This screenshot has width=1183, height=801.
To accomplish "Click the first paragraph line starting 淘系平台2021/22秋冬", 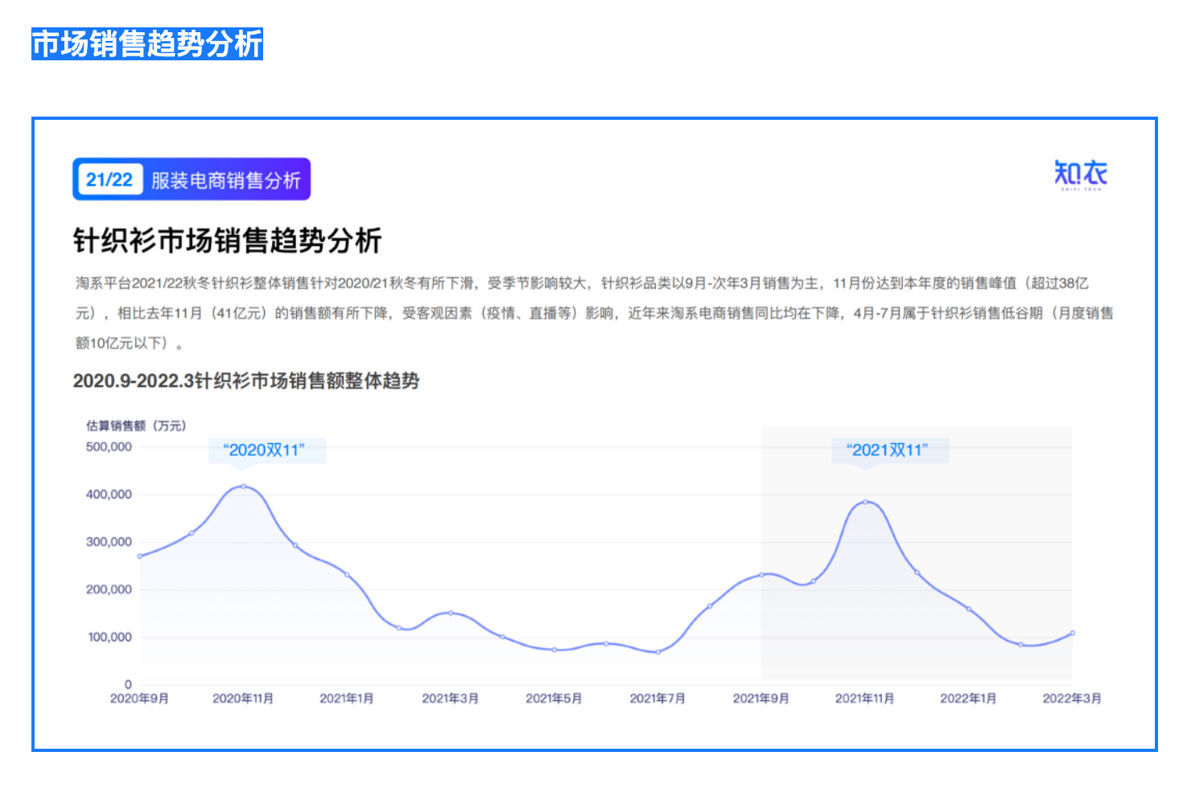I will click(582, 283).
